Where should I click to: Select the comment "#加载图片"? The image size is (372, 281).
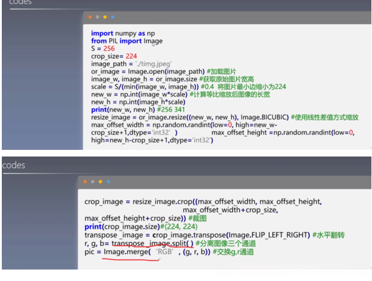click(221, 71)
